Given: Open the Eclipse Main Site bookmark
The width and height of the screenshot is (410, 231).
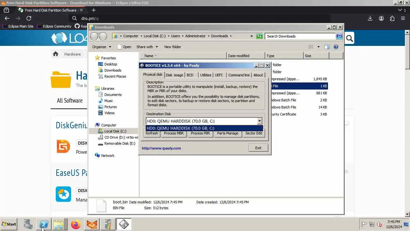Looking at the screenshot, I should coord(18,26).
